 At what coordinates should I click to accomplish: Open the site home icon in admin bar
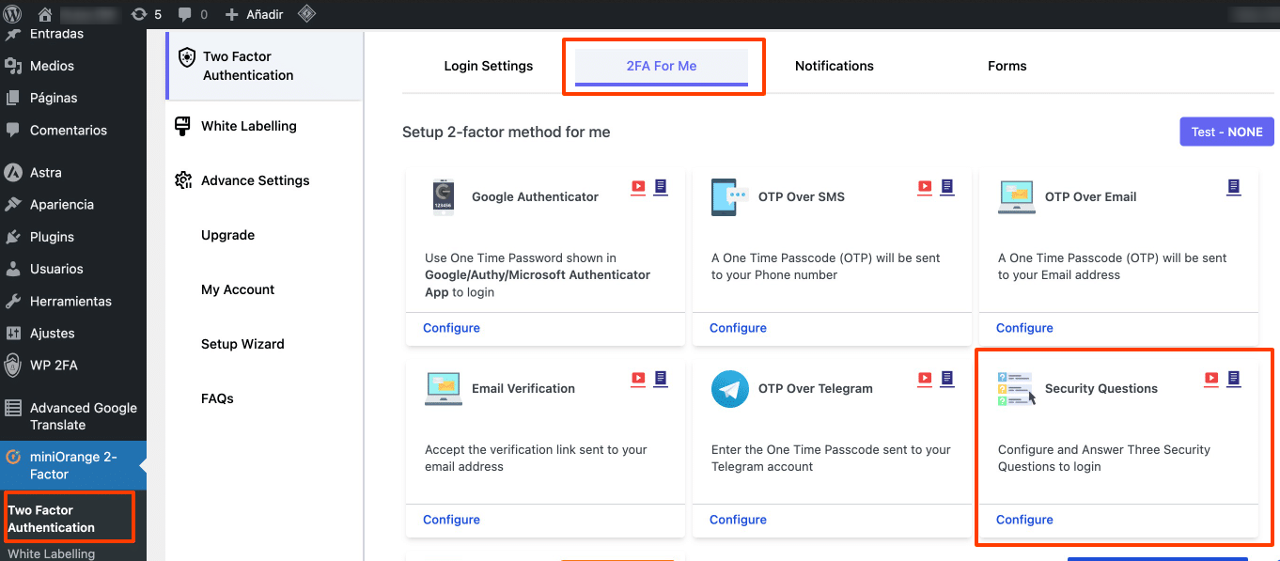click(45, 14)
